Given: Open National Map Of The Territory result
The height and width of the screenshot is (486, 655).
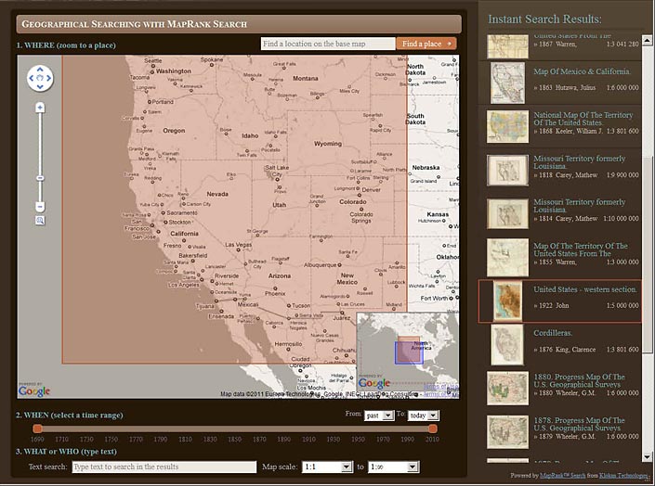Looking at the screenshot, I should [582, 118].
